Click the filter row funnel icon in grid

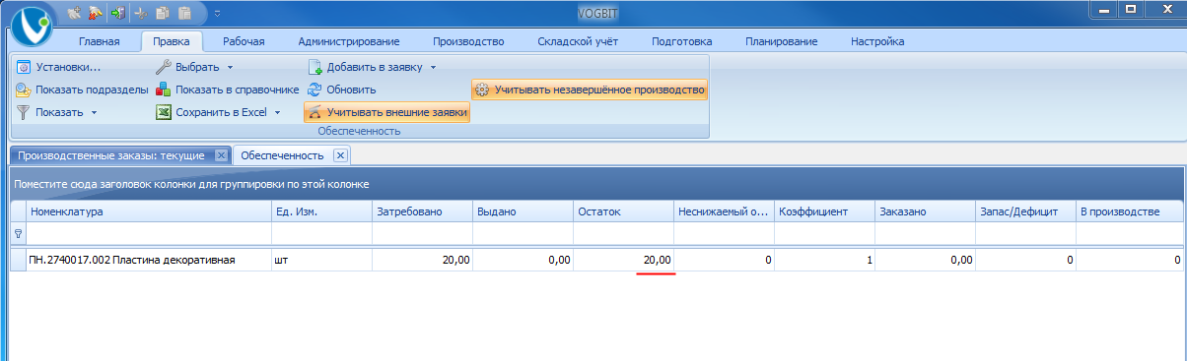pyautogui.click(x=18, y=234)
